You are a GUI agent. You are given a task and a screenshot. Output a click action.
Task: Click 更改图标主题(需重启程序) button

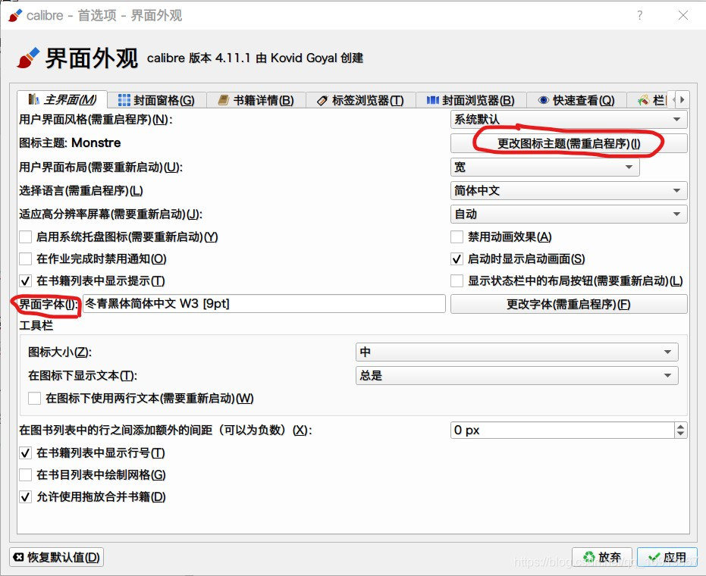(569, 143)
